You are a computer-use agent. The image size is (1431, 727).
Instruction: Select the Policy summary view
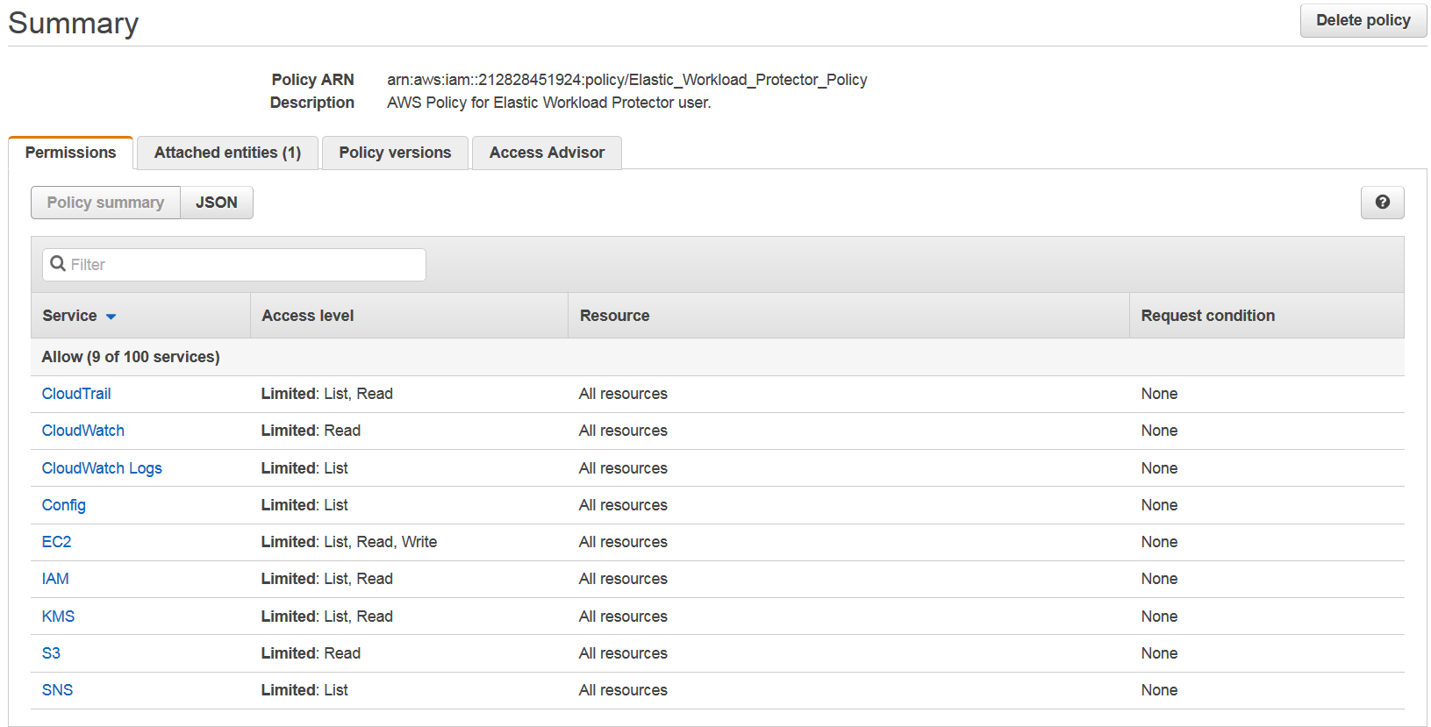105,203
